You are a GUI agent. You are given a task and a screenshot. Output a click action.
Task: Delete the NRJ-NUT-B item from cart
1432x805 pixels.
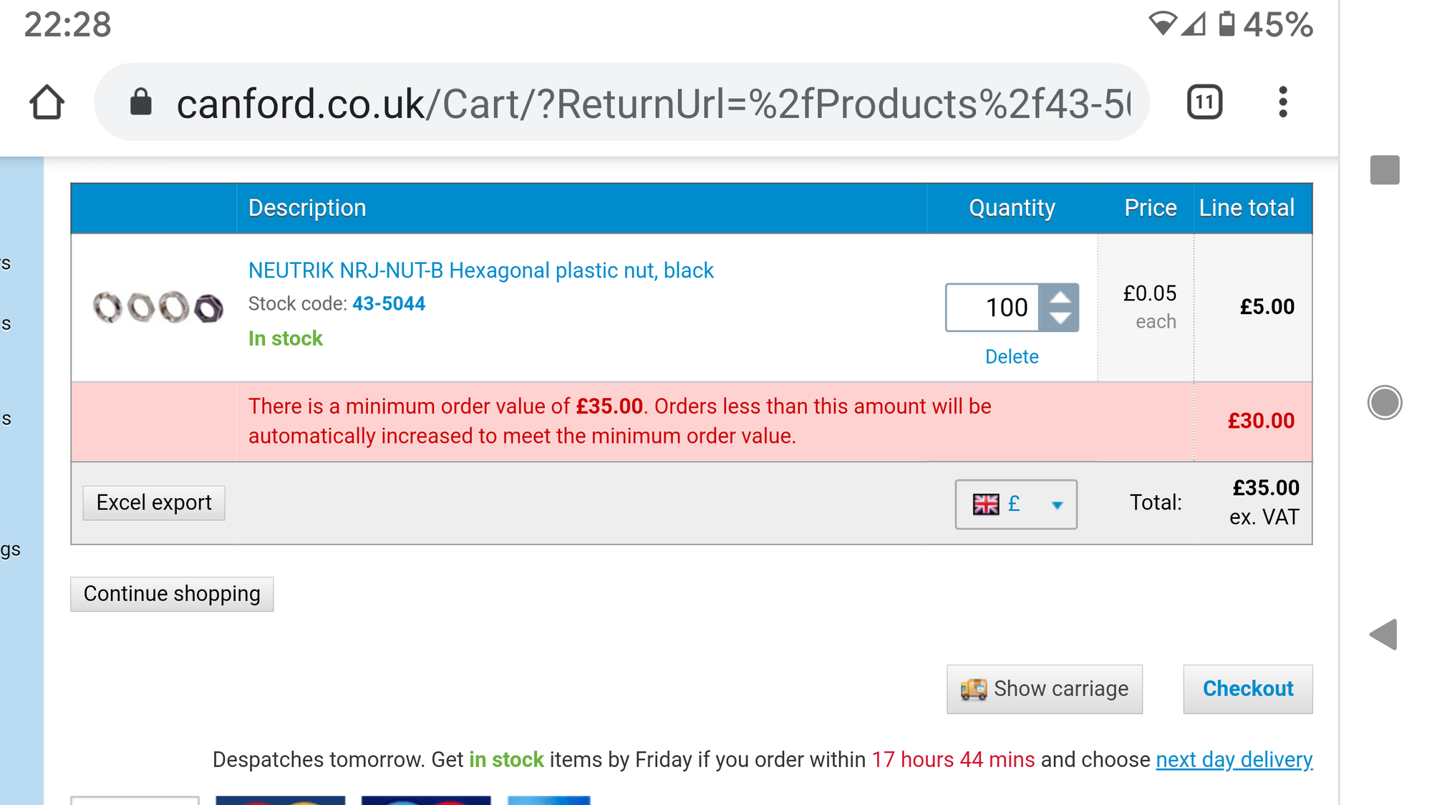1012,356
